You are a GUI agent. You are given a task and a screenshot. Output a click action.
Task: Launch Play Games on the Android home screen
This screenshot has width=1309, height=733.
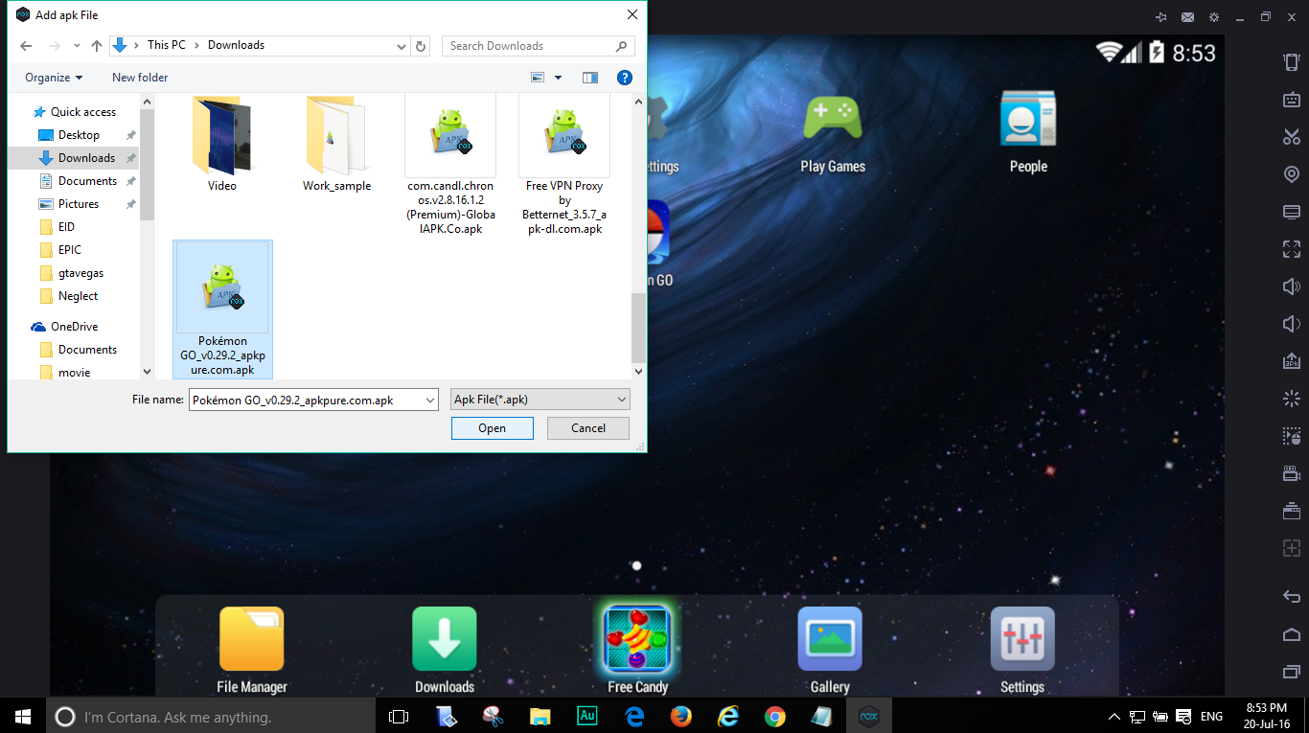click(x=833, y=134)
